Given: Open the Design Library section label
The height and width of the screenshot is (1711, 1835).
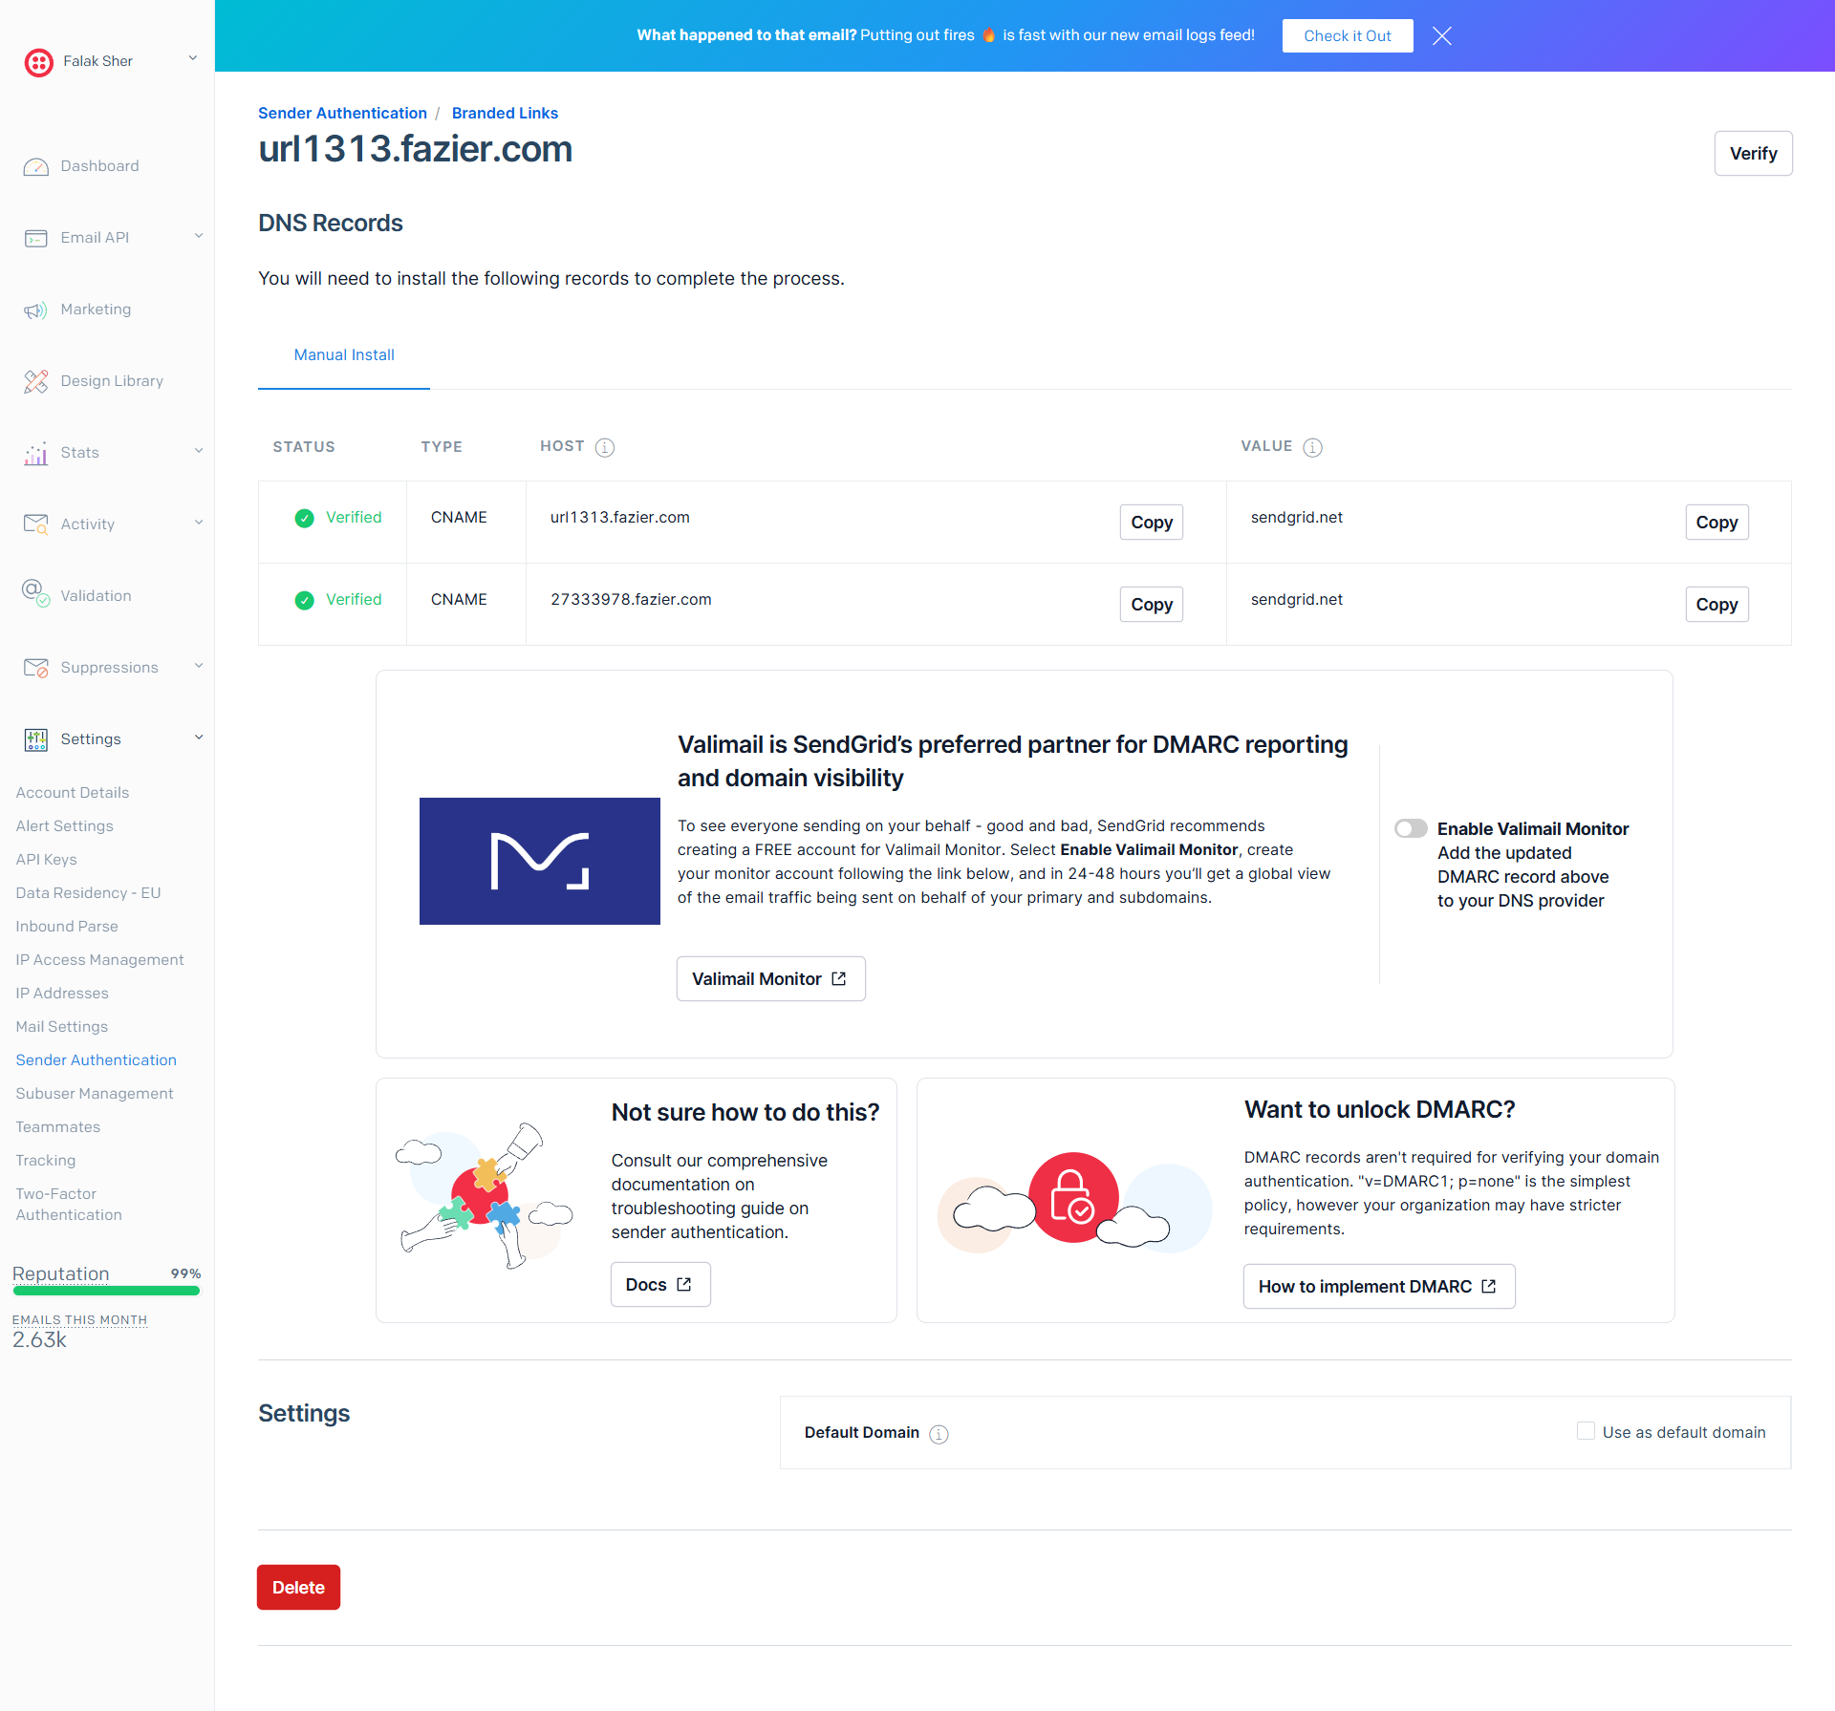Looking at the screenshot, I should 112,381.
